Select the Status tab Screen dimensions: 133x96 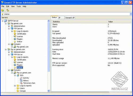(x=54, y=17)
